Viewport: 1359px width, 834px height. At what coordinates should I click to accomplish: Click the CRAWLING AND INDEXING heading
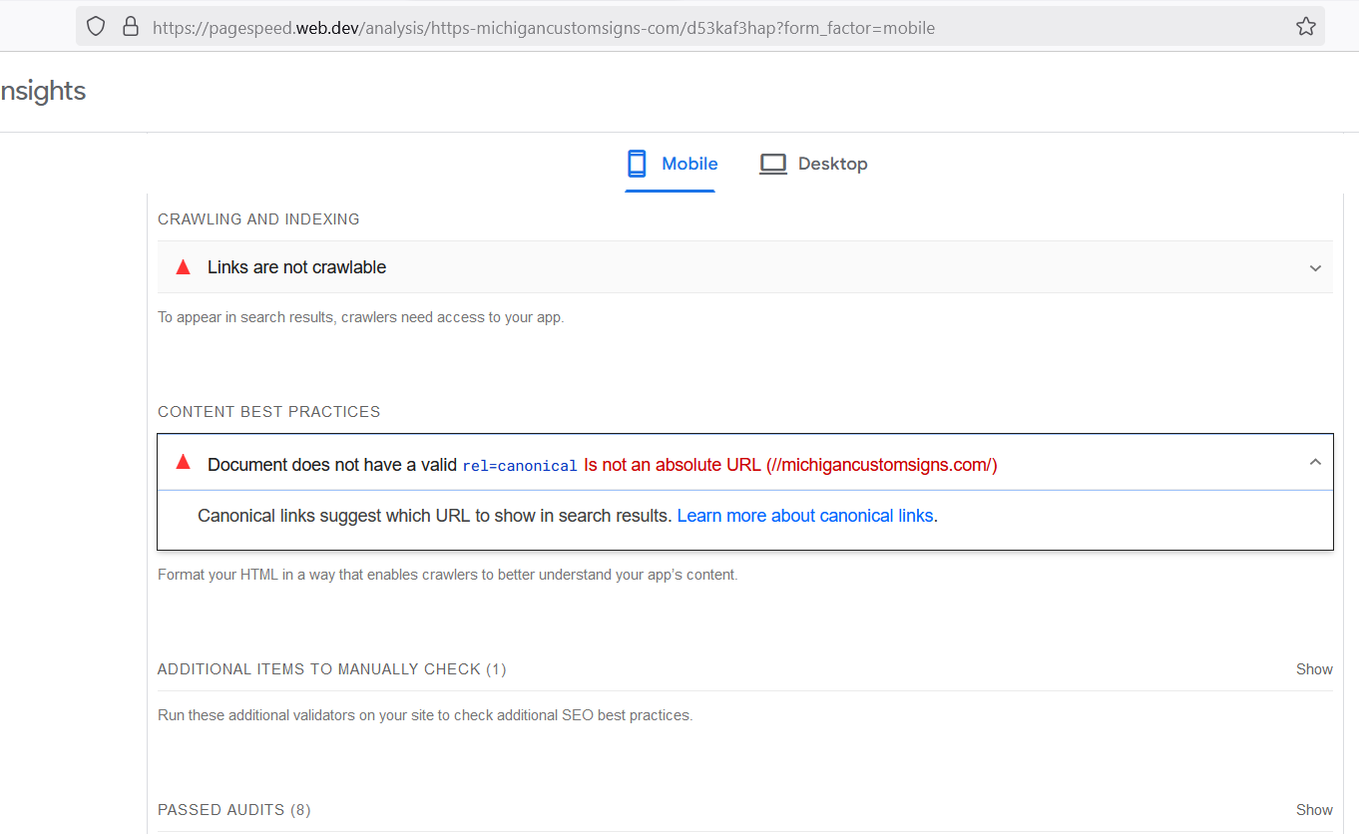[258, 219]
